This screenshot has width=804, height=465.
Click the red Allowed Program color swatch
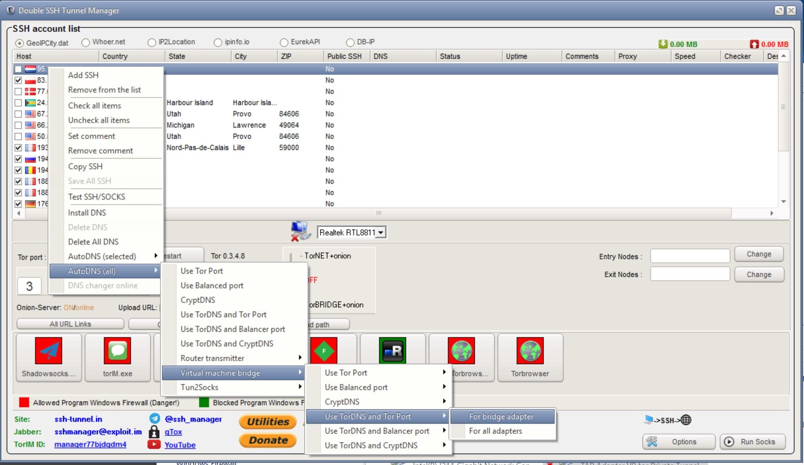click(24, 402)
